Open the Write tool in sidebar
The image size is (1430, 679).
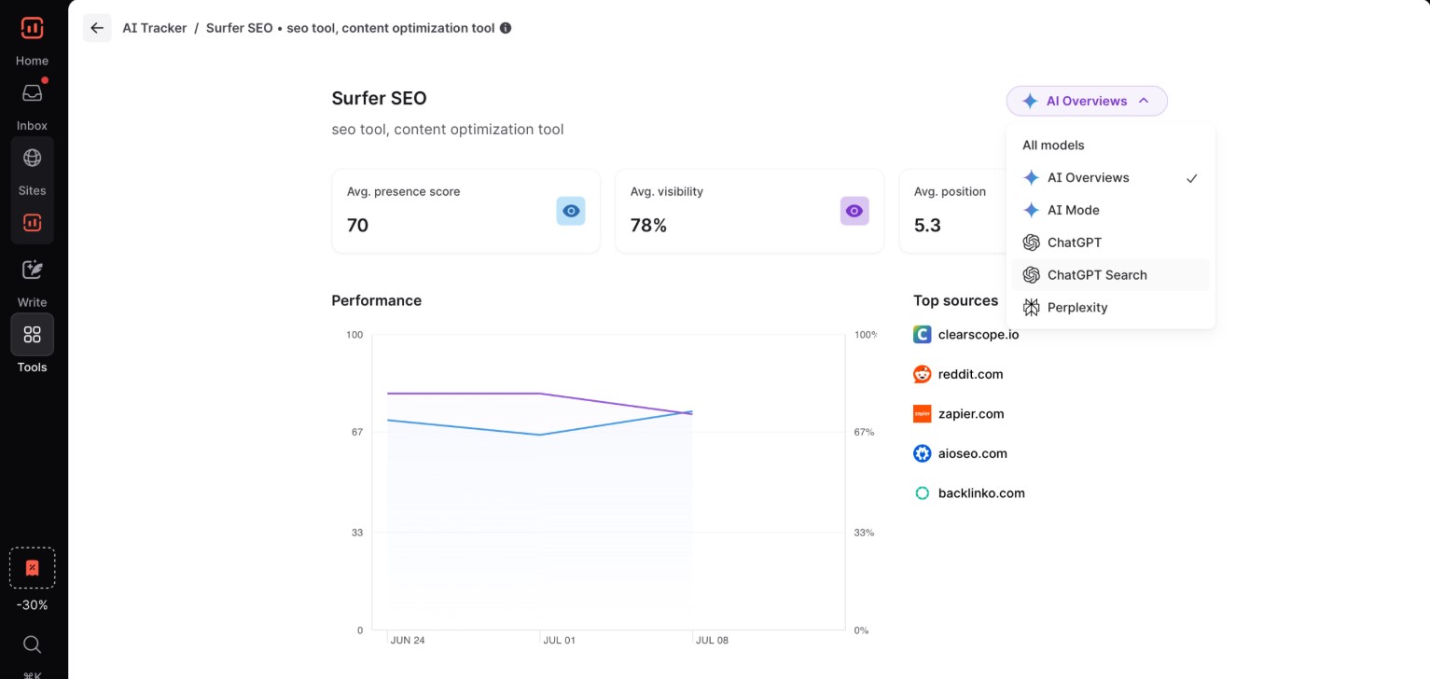[x=32, y=270]
